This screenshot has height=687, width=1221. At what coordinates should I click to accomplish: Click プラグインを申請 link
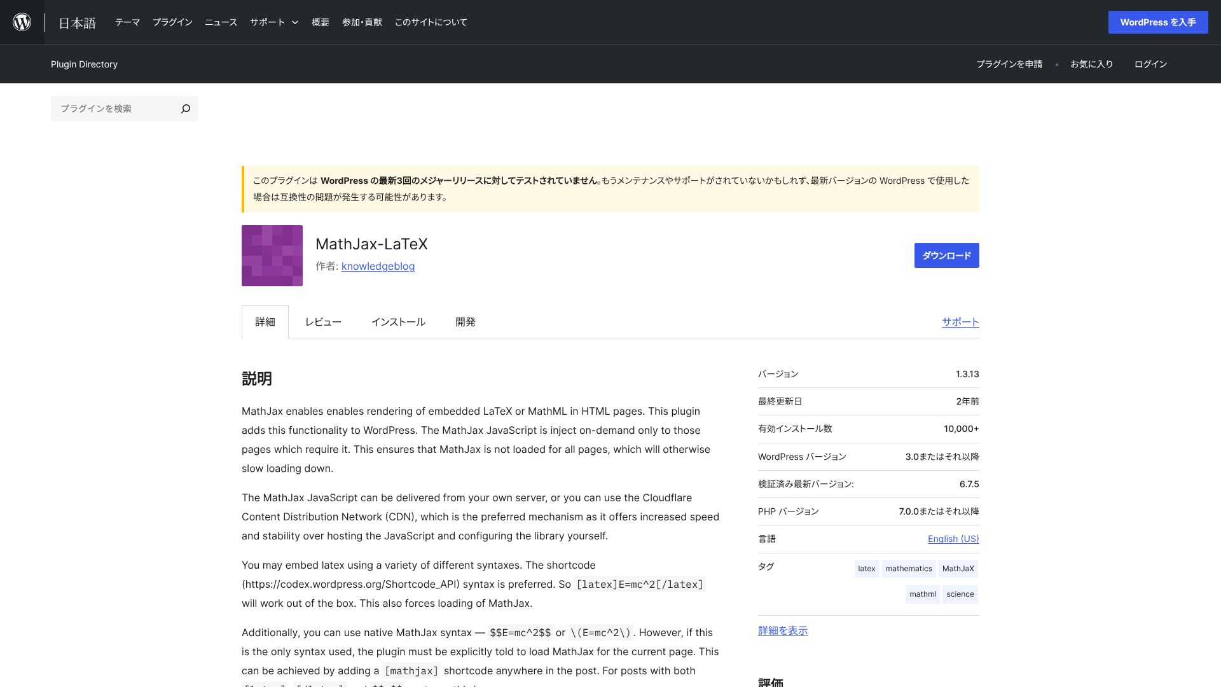point(1009,64)
